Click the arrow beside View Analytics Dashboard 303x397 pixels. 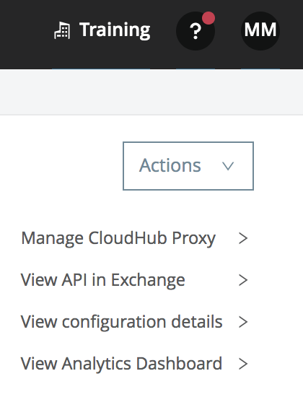coord(243,364)
